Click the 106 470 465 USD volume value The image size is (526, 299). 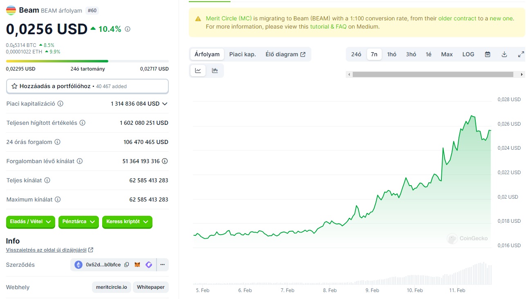146,142
